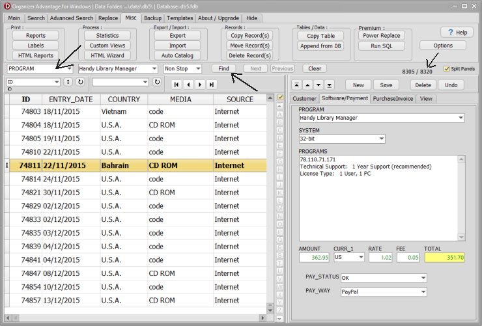This screenshot has width=482, height=326.
Task: Click the Help button with question mark
Action: click(x=457, y=33)
